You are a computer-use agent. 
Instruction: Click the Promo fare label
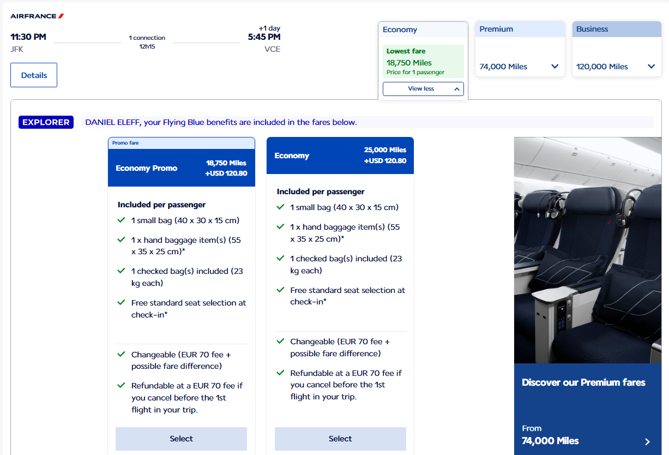[x=125, y=143]
